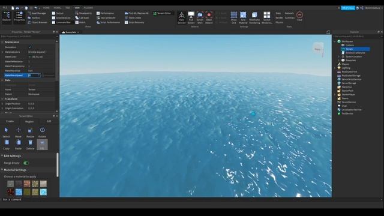This screenshot has width=384, height=216.
Task: Expand the Origin Position property
Action: coord(2,104)
